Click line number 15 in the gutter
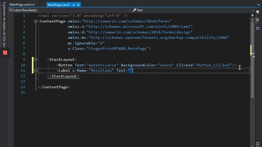Viewport: 262px width, 147px height. pyautogui.click(x=23, y=93)
